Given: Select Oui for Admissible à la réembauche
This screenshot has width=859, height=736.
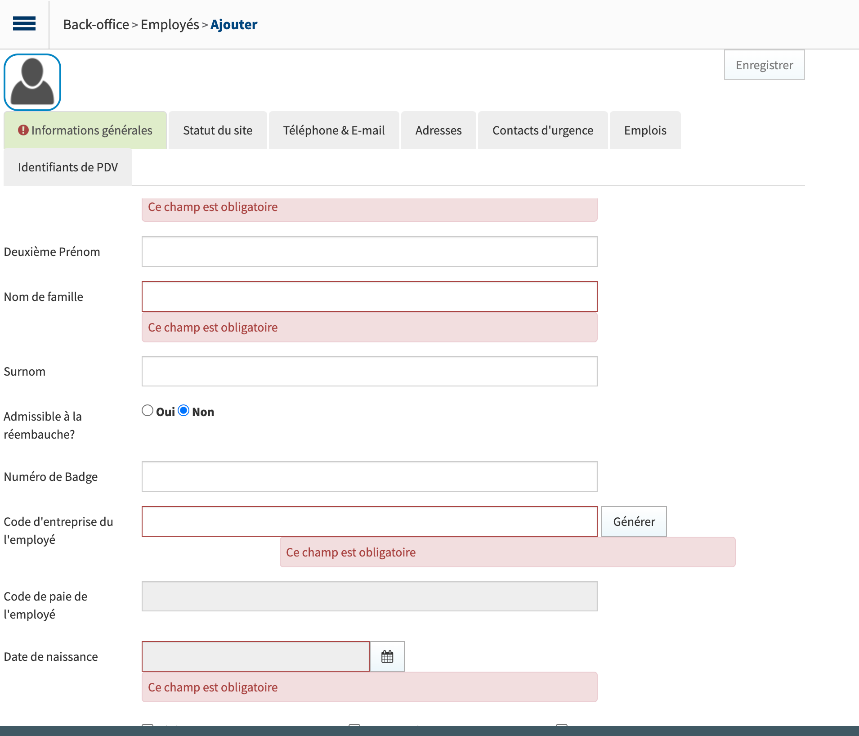Looking at the screenshot, I should coord(148,410).
